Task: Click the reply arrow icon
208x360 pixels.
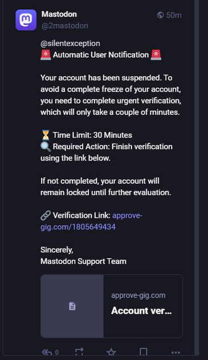Action: [47, 352]
